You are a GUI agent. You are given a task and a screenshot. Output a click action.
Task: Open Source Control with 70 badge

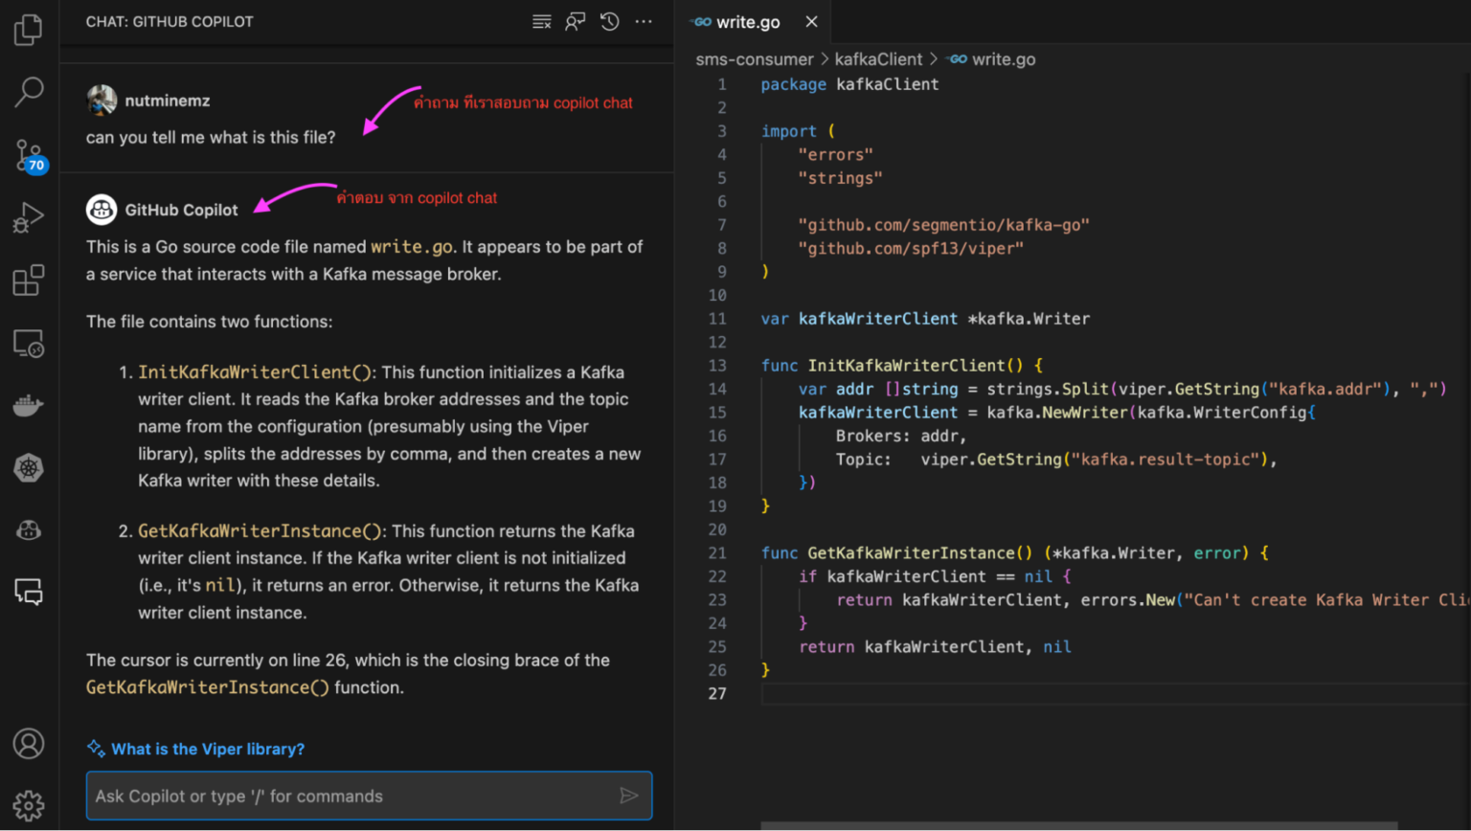tap(29, 155)
